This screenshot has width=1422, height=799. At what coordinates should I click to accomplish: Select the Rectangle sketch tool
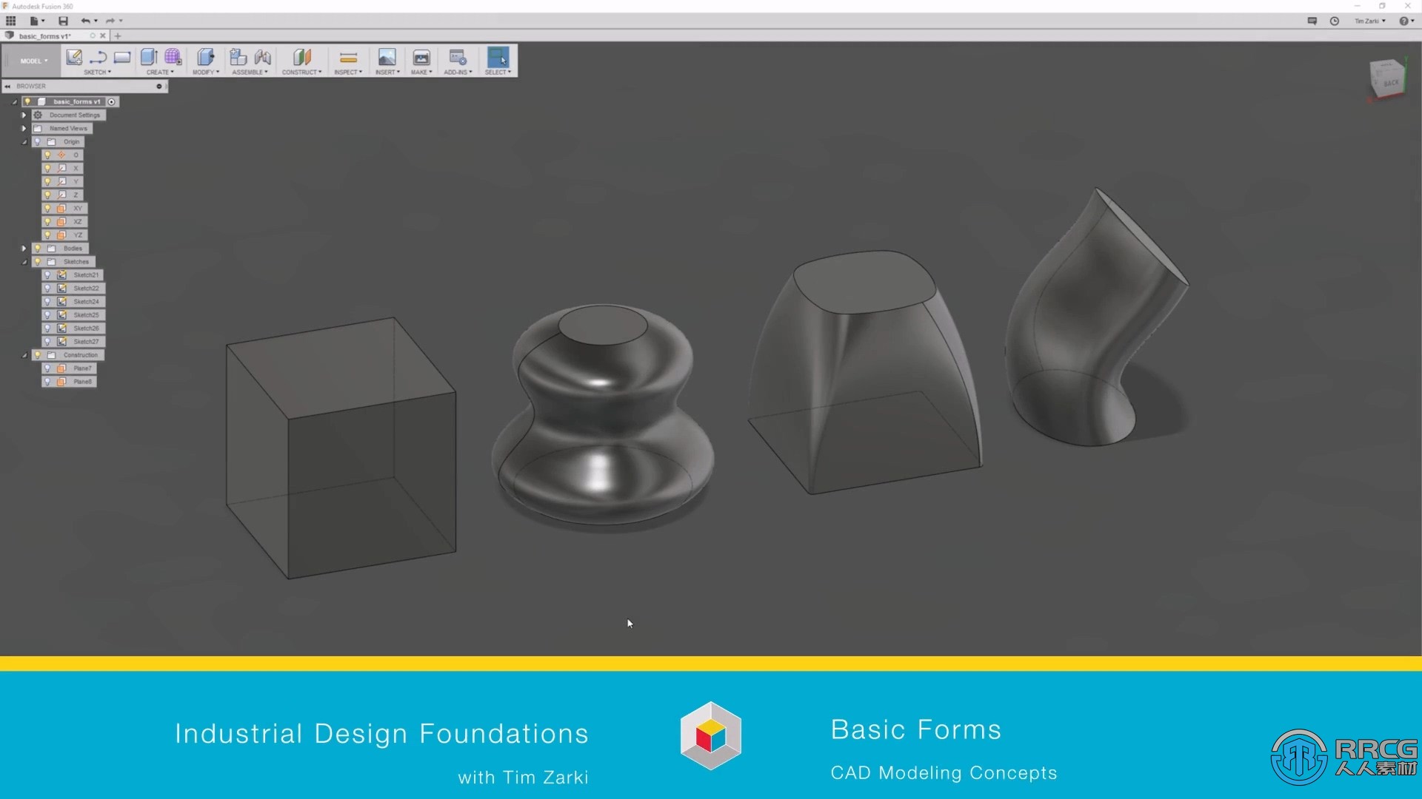coord(122,58)
